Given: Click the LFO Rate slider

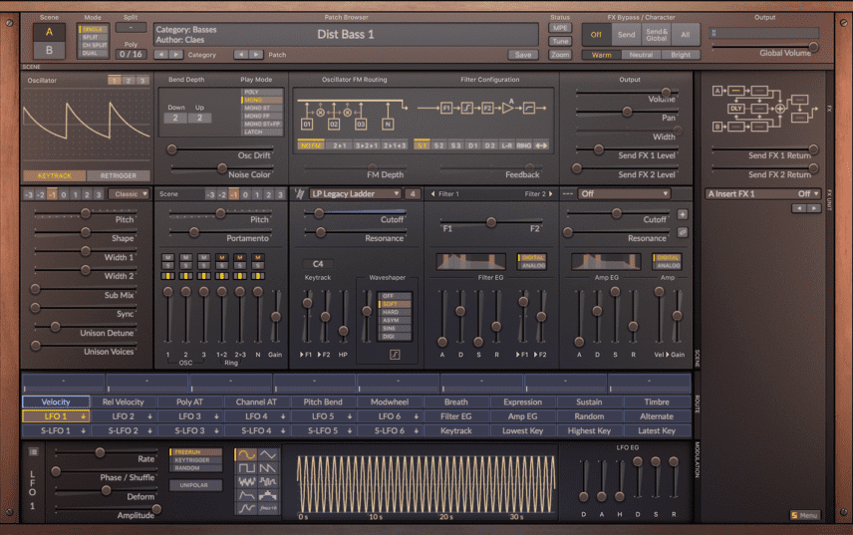Looking at the screenshot, I should coord(106,452).
